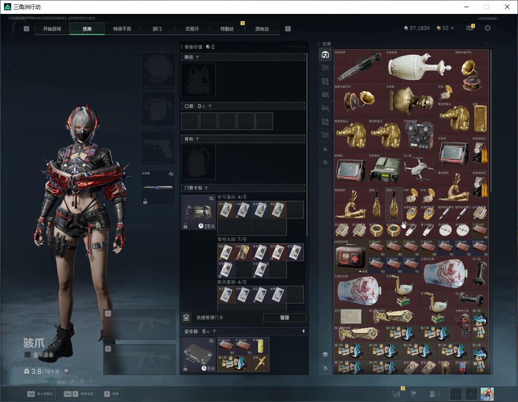Image resolution: width=518 pixels, height=402 pixels.
Task: Open the 改枪台 tab
Action: pos(262,29)
